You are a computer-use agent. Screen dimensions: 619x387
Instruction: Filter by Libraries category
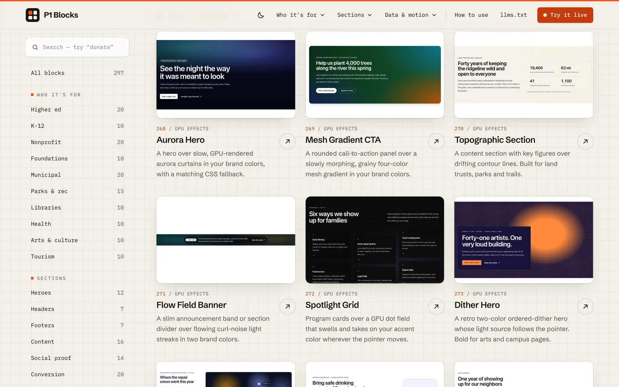(77, 208)
